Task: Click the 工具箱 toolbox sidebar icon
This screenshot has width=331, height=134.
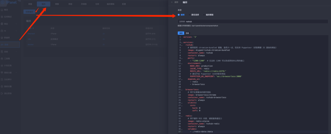Action: [x=2, y=59]
